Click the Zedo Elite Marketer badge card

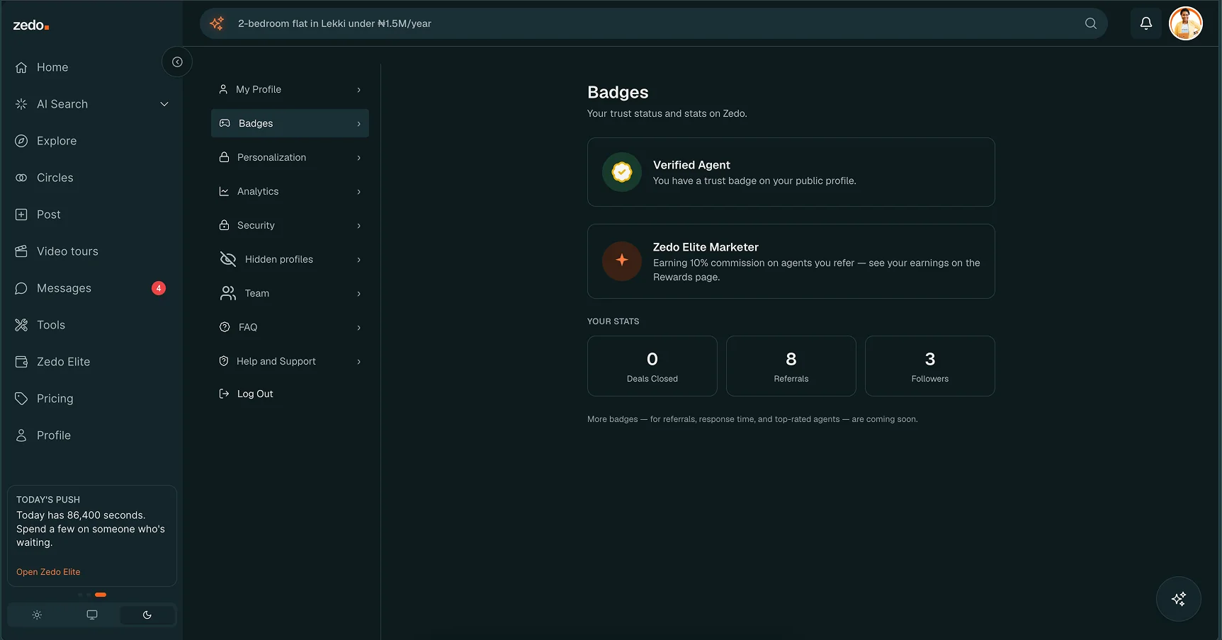791,261
